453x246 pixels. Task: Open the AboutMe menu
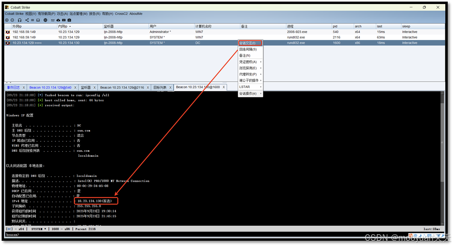pos(136,14)
